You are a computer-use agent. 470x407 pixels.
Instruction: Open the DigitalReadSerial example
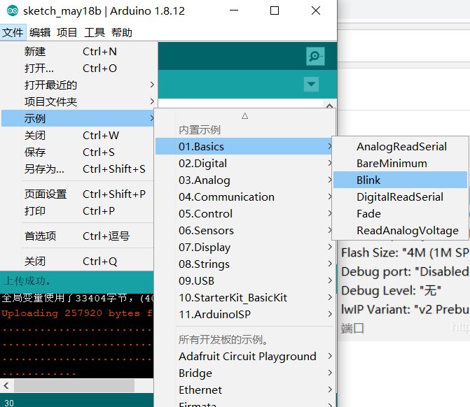400,197
